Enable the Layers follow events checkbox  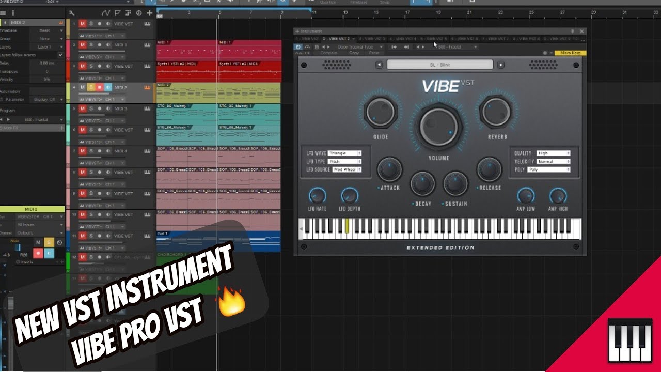pyautogui.click(x=61, y=54)
